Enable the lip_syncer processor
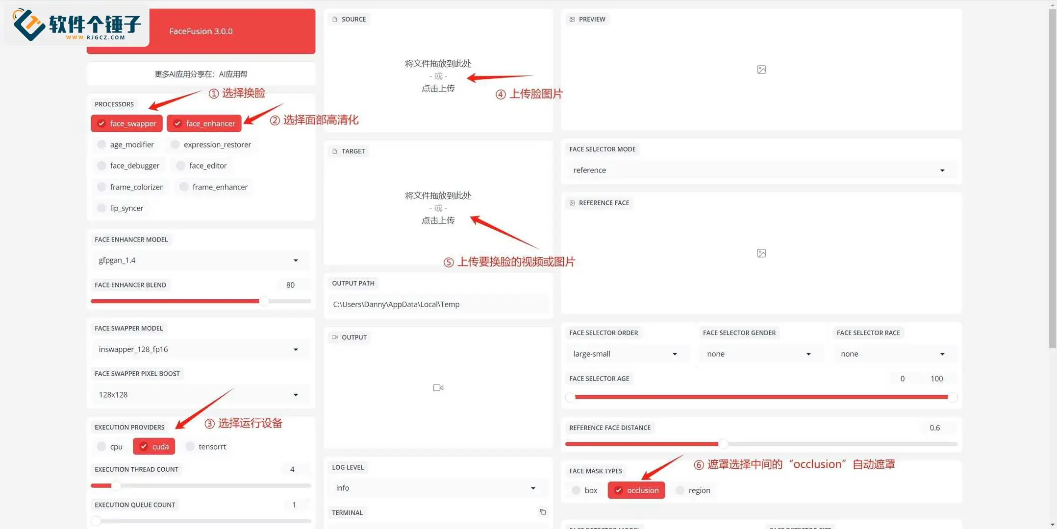Image resolution: width=1057 pixels, height=529 pixels. coord(120,208)
